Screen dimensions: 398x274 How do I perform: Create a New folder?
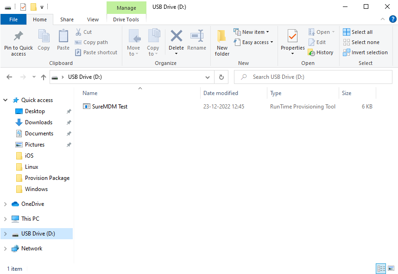tap(222, 43)
